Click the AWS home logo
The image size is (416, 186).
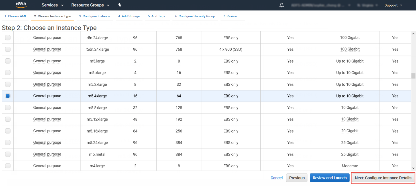[21, 5]
